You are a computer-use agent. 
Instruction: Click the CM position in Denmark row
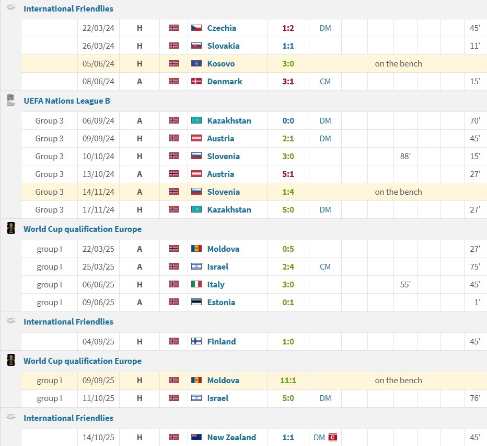pos(325,81)
